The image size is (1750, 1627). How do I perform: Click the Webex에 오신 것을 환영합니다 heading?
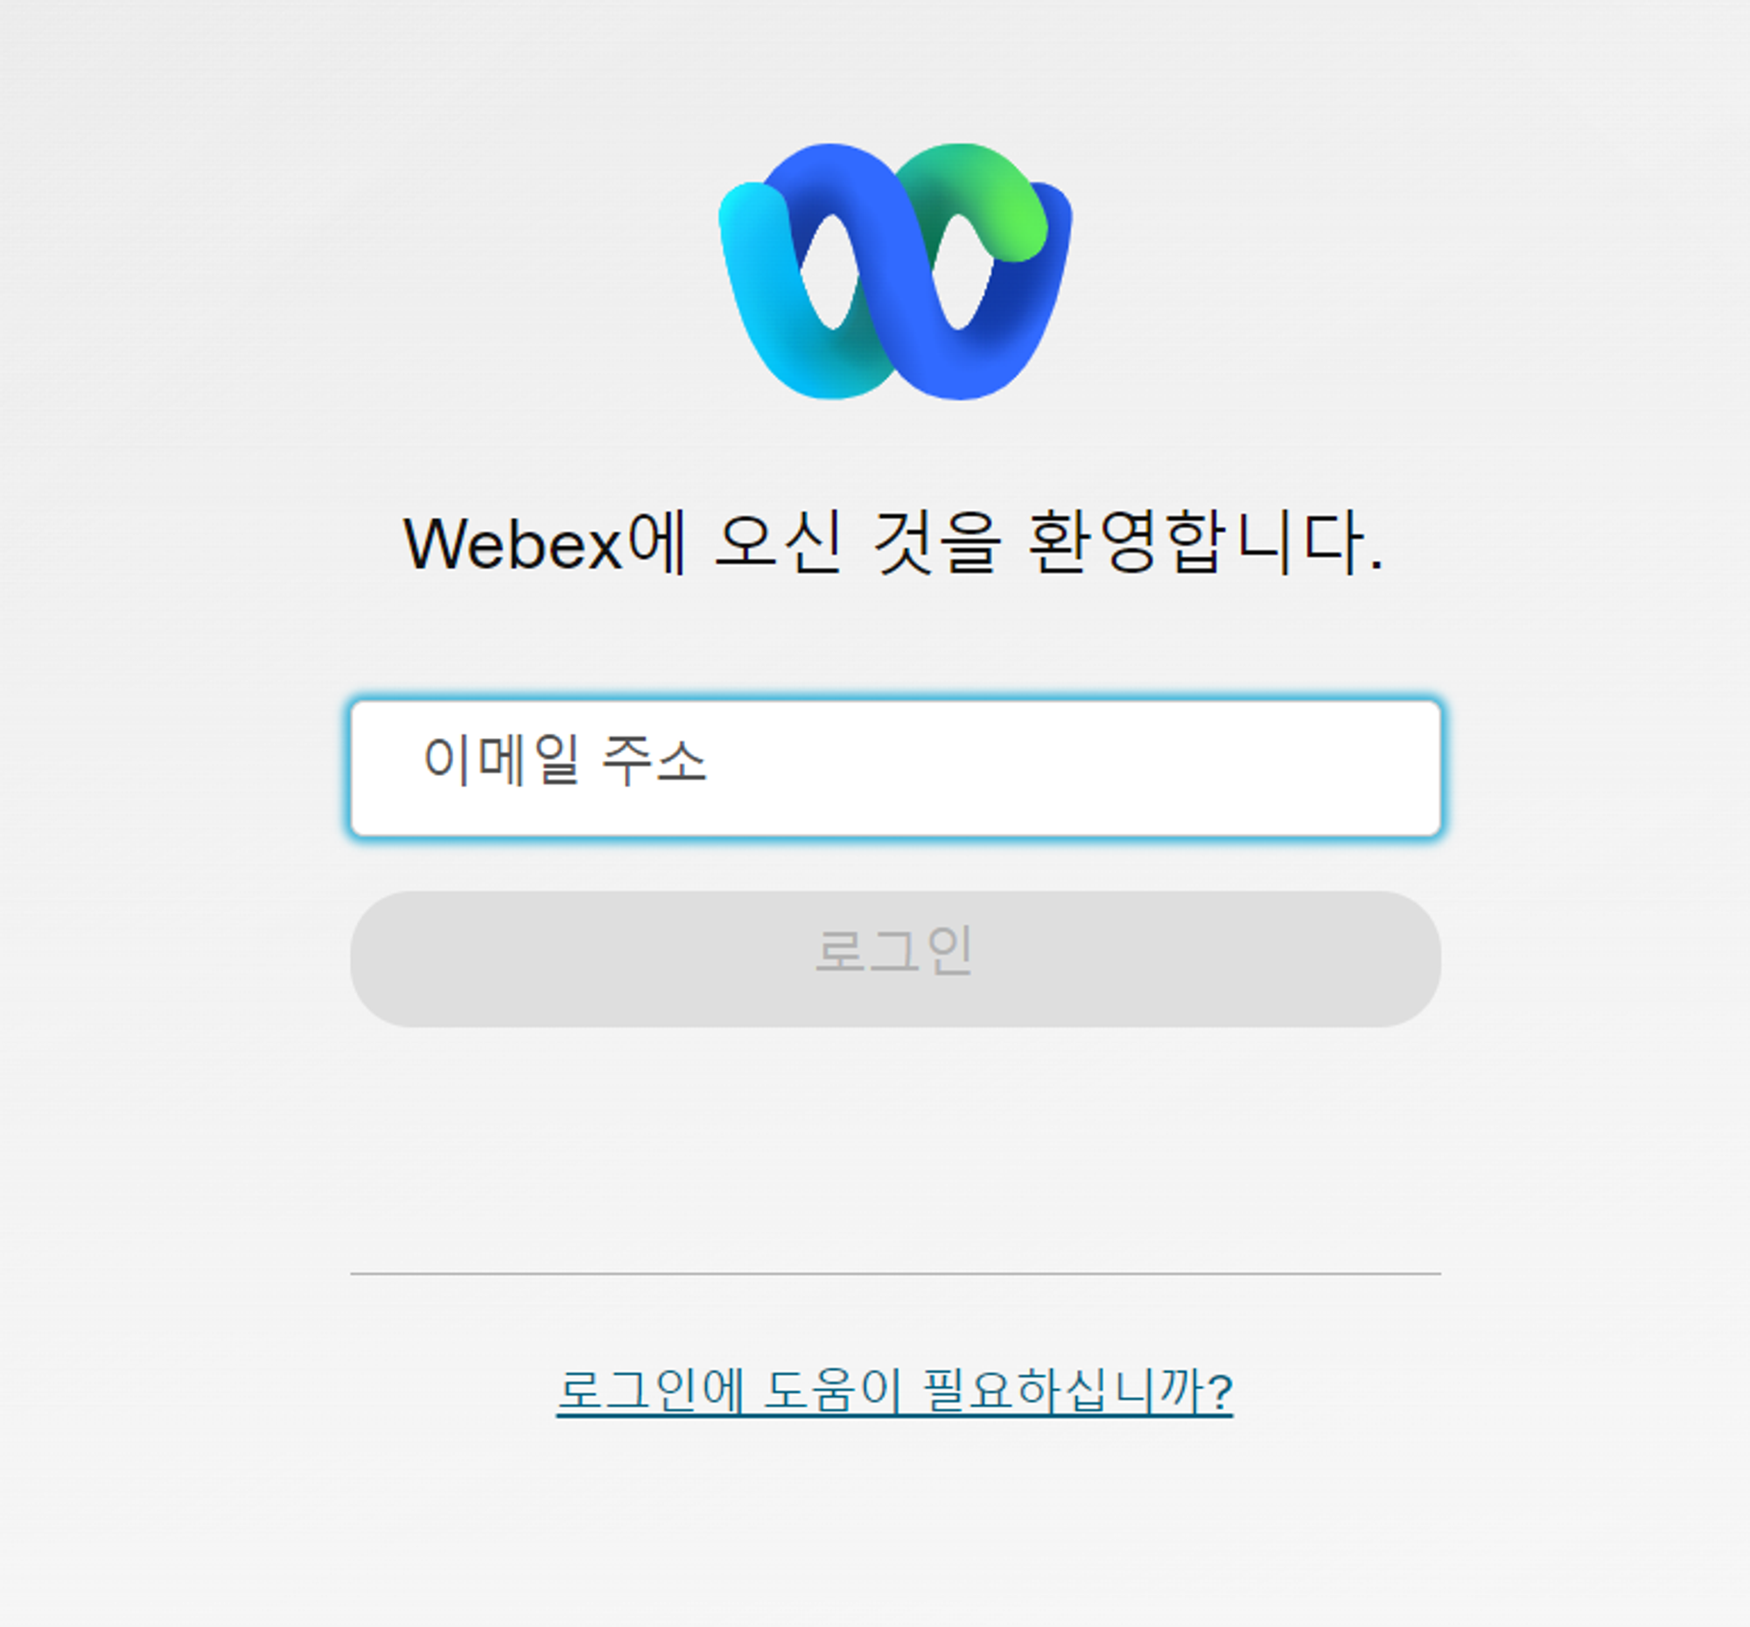tap(894, 543)
